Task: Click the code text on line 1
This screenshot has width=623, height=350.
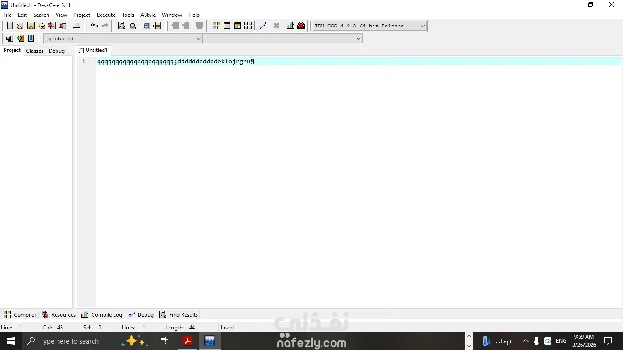Action: click(175, 61)
